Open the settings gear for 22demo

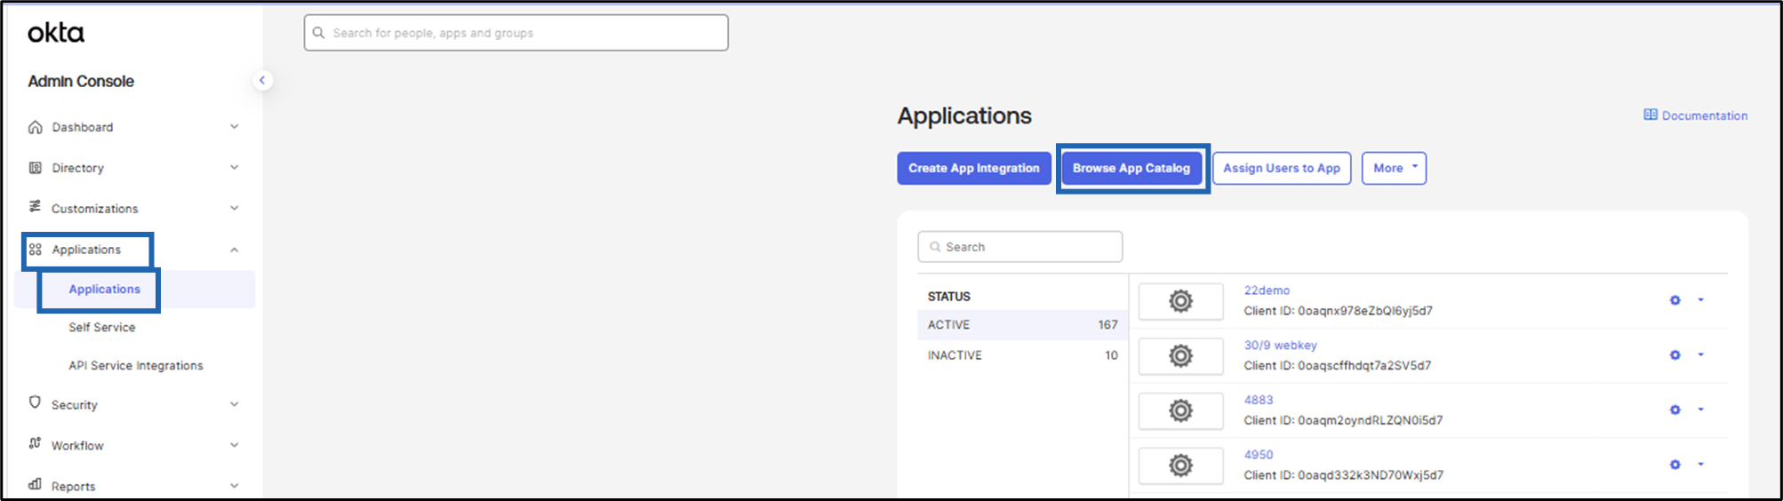pos(1675,300)
